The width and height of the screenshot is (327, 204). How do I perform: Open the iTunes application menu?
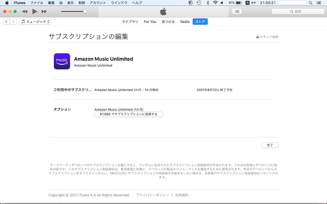(19, 3)
